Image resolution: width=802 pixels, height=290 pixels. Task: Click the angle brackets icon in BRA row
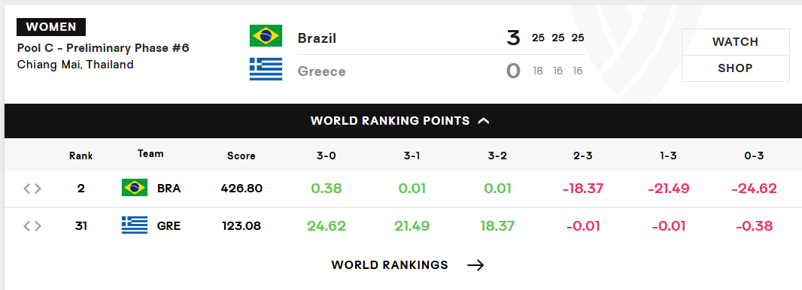pyautogui.click(x=32, y=189)
